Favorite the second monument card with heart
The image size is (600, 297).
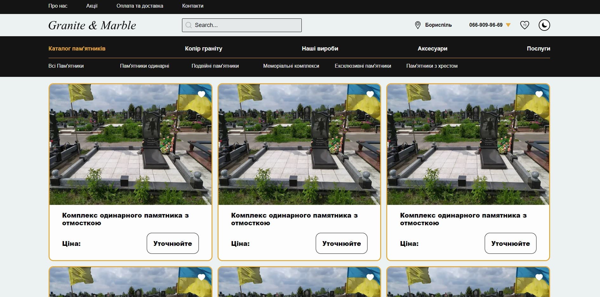pyautogui.click(x=370, y=94)
